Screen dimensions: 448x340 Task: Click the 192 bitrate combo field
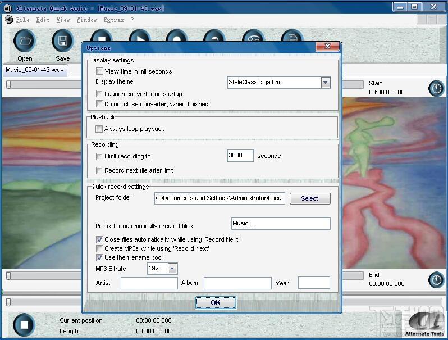(x=162, y=269)
